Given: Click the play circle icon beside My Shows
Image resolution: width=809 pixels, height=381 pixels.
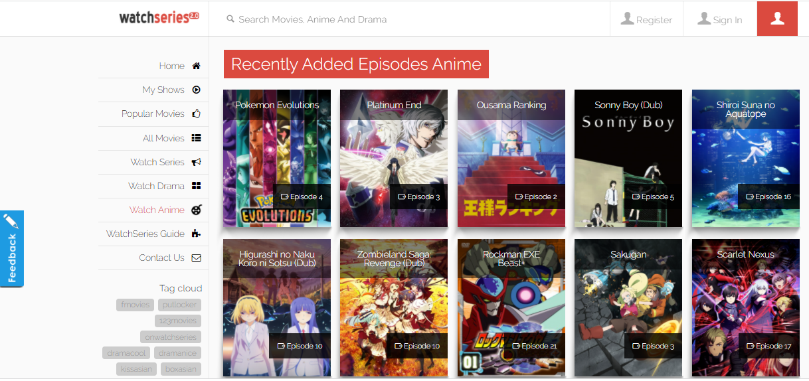Looking at the screenshot, I should tap(196, 90).
